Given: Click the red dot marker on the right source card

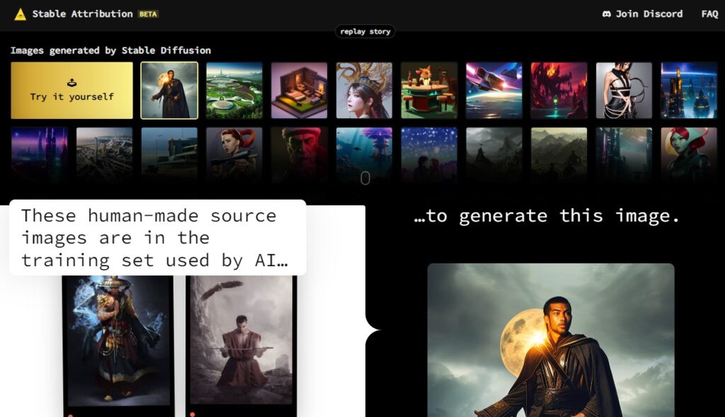Looking at the screenshot, I should [x=192, y=415].
